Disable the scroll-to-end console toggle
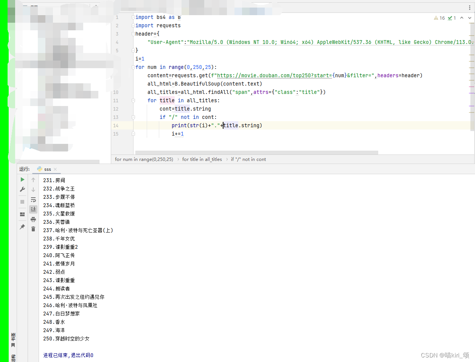Viewport: 475px width, 362px height. [x=33, y=209]
